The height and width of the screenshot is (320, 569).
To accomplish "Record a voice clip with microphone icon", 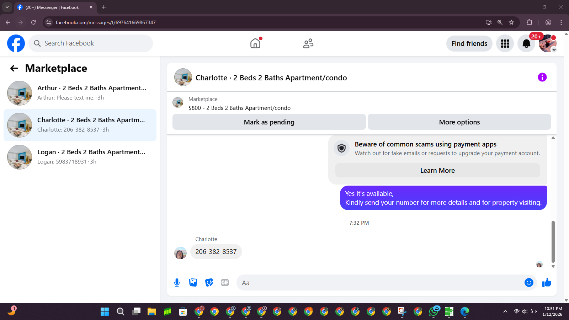I will point(177,283).
